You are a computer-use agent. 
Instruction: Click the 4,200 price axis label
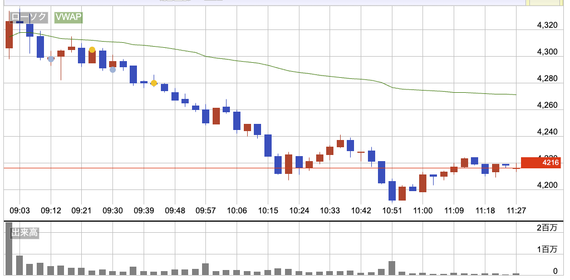tap(546, 185)
